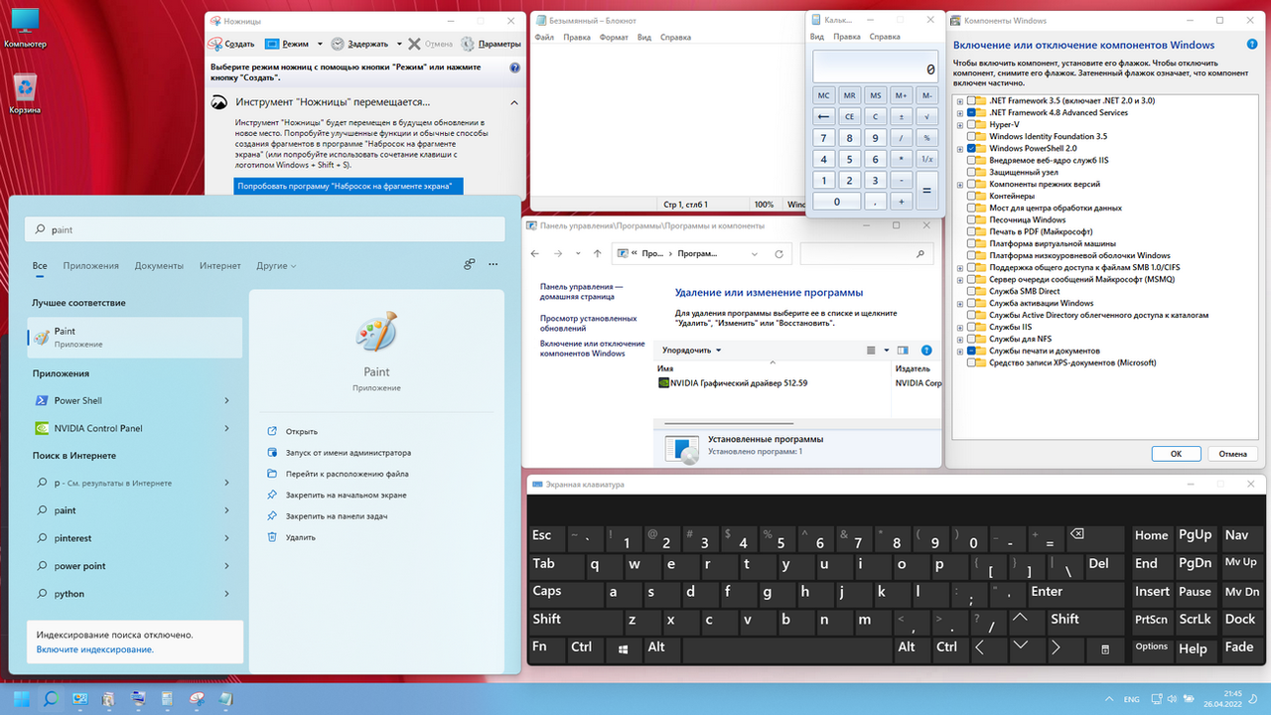Open Корзина desktop icon
Screen dimensions: 1271x715
pyautogui.click(x=25, y=93)
